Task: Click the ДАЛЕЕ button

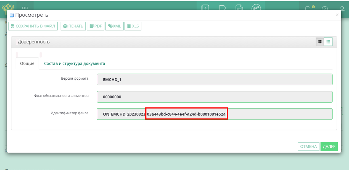Action: tap(329, 146)
